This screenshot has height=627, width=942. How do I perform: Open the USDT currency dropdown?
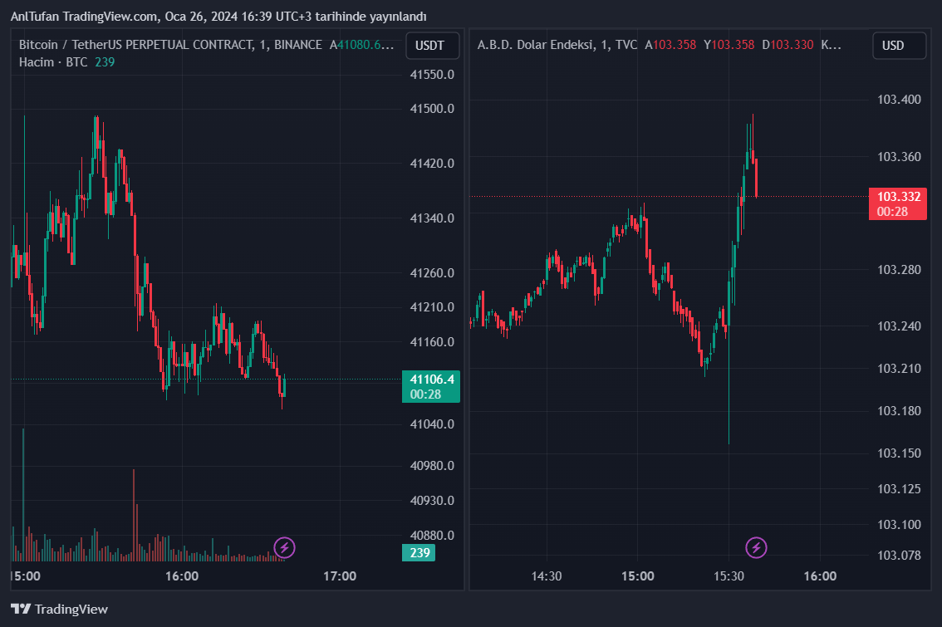pyautogui.click(x=432, y=46)
